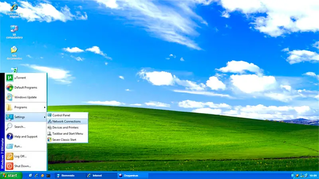Click the Seven Classic Start icon
Screen dimensions: 319x179
point(49,140)
